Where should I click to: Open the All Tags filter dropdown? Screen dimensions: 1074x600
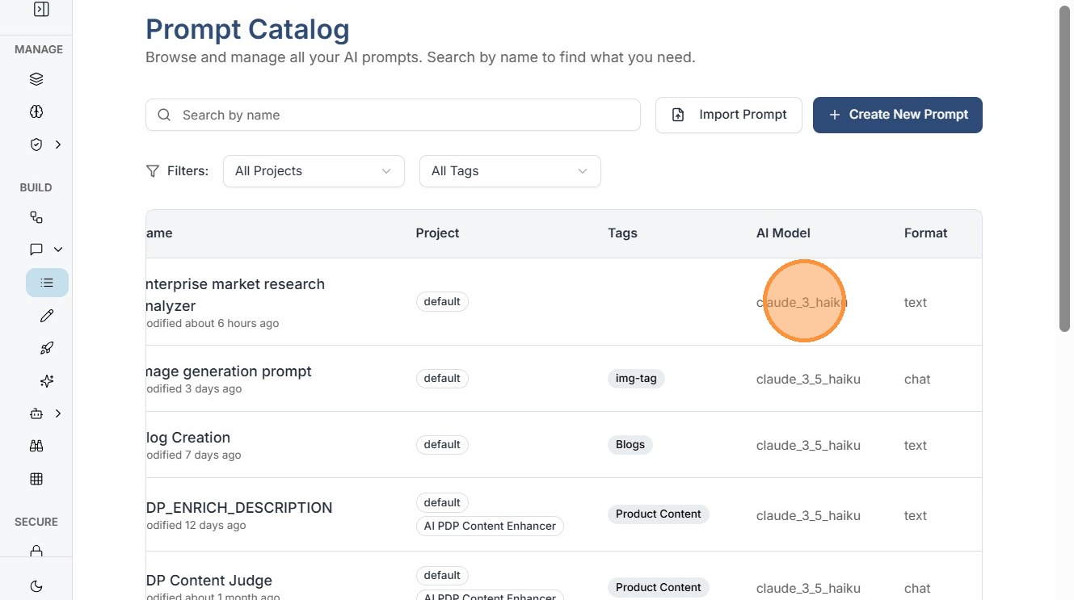point(510,171)
